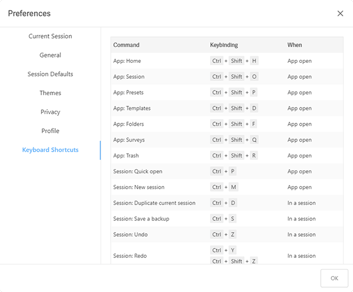Click the Y key of Session: Redo

(233, 250)
